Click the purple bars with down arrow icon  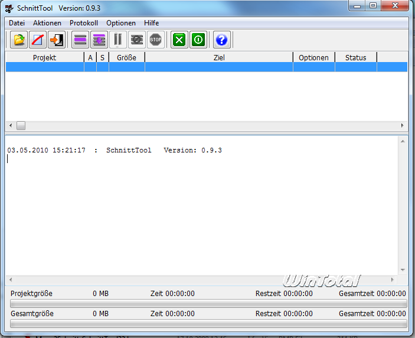(99, 40)
